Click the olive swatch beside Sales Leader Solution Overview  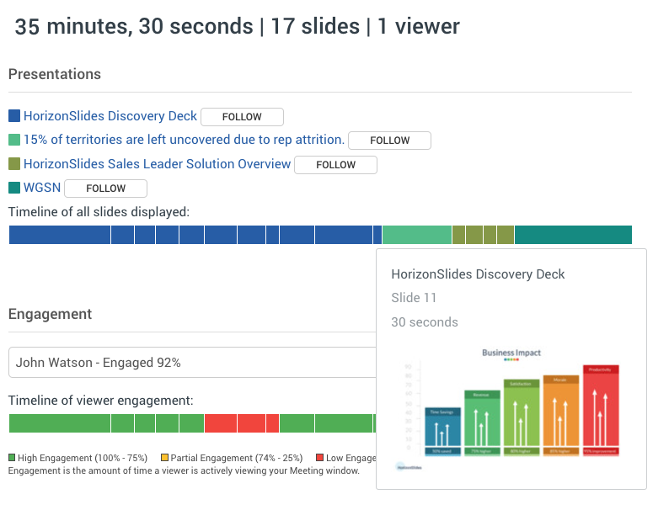(x=14, y=163)
